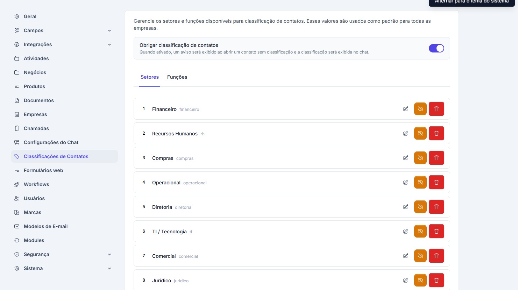Edit the Operacional sector entry
The width and height of the screenshot is (518, 290).
point(405,182)
